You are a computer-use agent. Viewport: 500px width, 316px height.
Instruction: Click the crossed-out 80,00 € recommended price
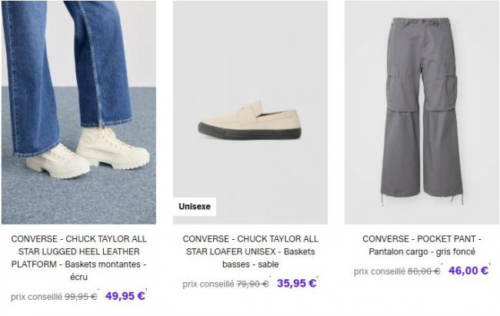click(x=424, y=271)
